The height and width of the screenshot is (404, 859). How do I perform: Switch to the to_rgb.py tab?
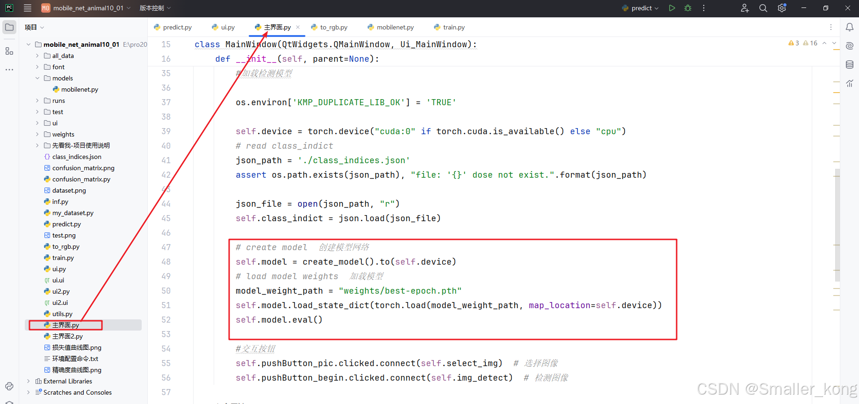[329, 27]
